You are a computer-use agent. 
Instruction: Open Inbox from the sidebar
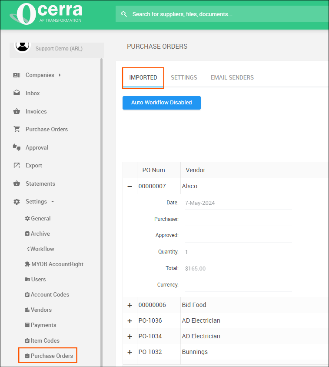(33, 93)
